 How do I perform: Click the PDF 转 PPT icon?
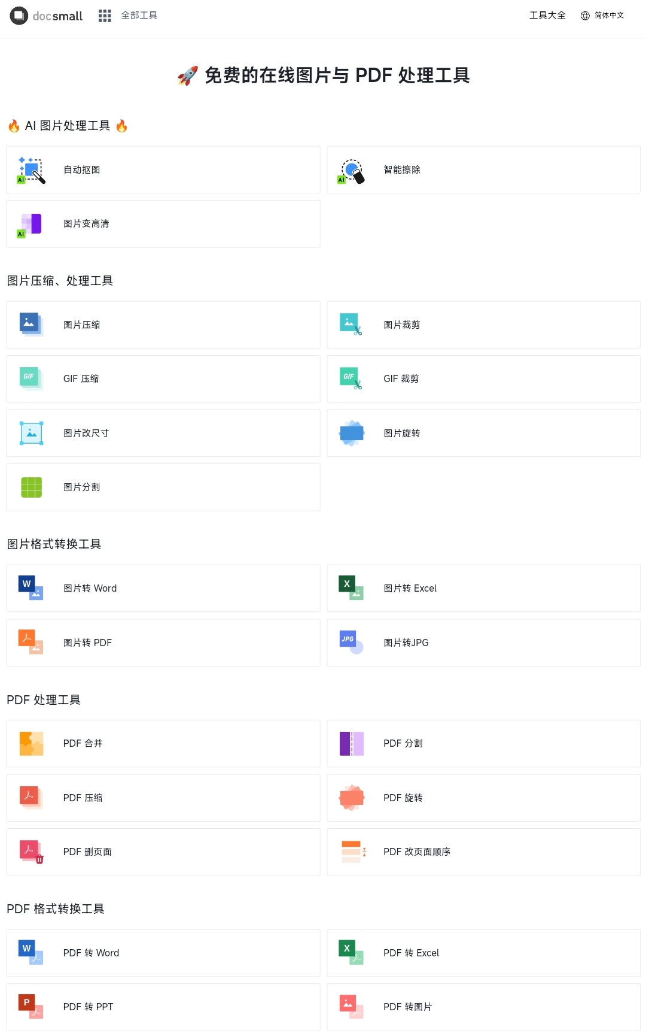pos(31,1007)
